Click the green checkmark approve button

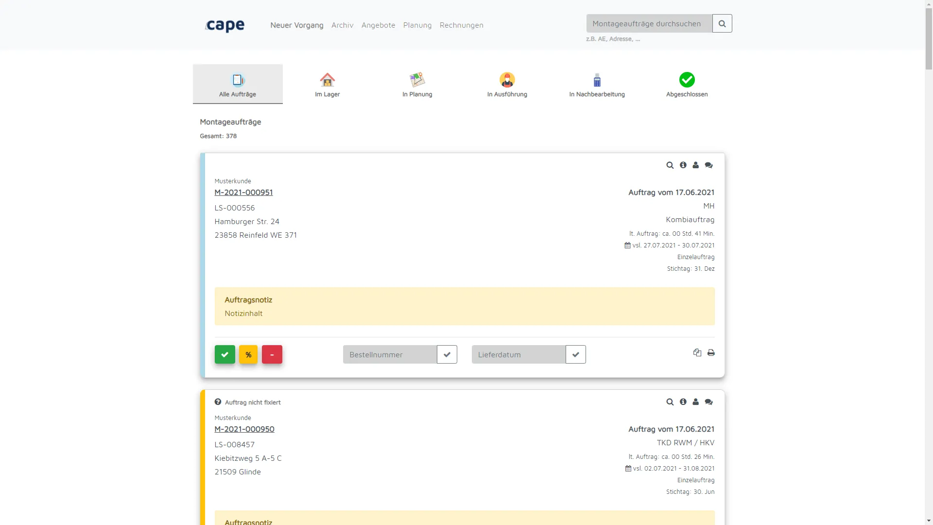tap(225, 354)
